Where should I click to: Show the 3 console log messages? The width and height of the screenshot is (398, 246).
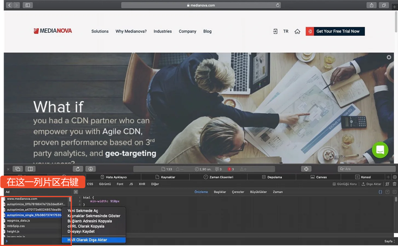point(218,169)
